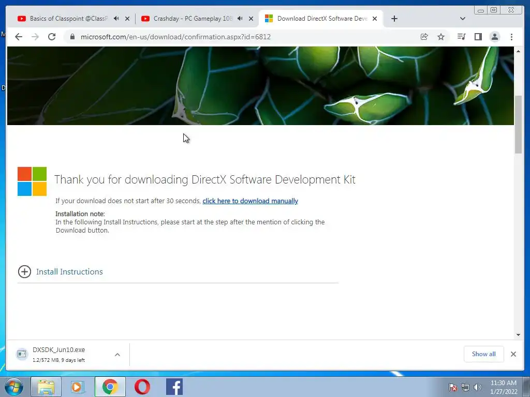
Task: Open a new tab with the plus button
Action: [x=394, y=19]
